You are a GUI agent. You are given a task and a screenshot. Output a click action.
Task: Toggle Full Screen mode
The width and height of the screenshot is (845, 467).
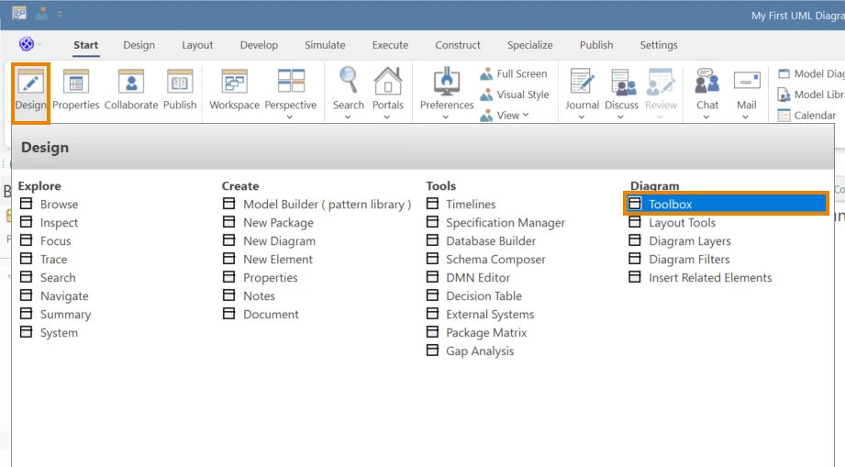[514, 73]
